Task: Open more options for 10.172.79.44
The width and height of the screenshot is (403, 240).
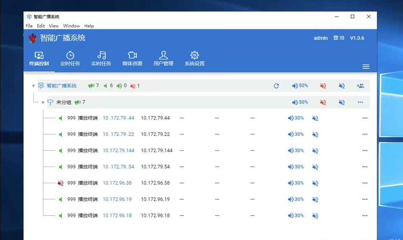Action: (365, 118)
